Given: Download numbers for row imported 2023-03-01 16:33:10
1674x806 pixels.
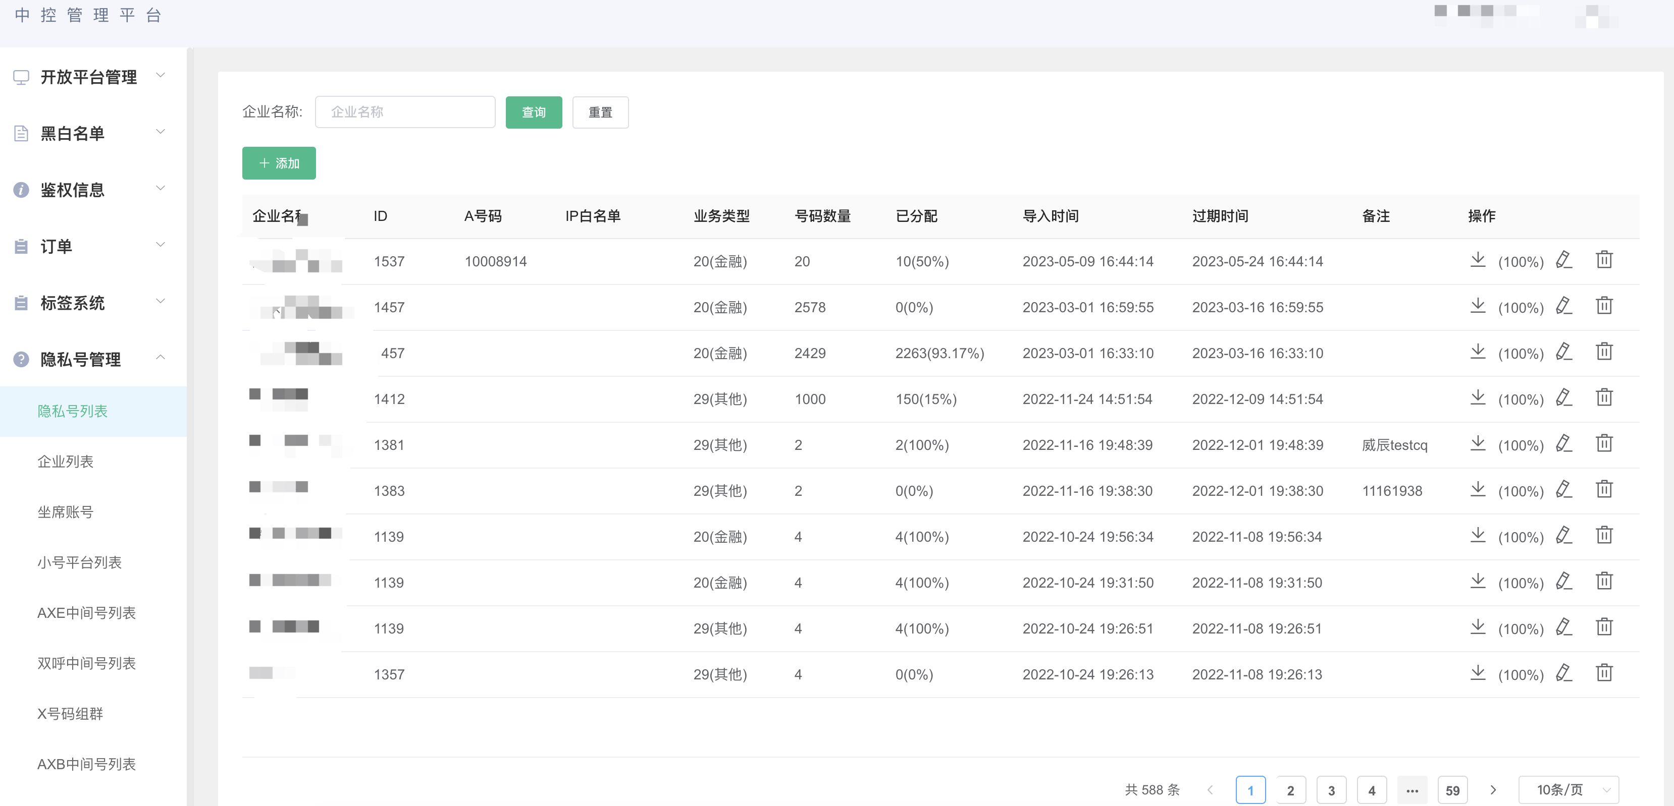Looking at the screenshot, I should 1478,352.
